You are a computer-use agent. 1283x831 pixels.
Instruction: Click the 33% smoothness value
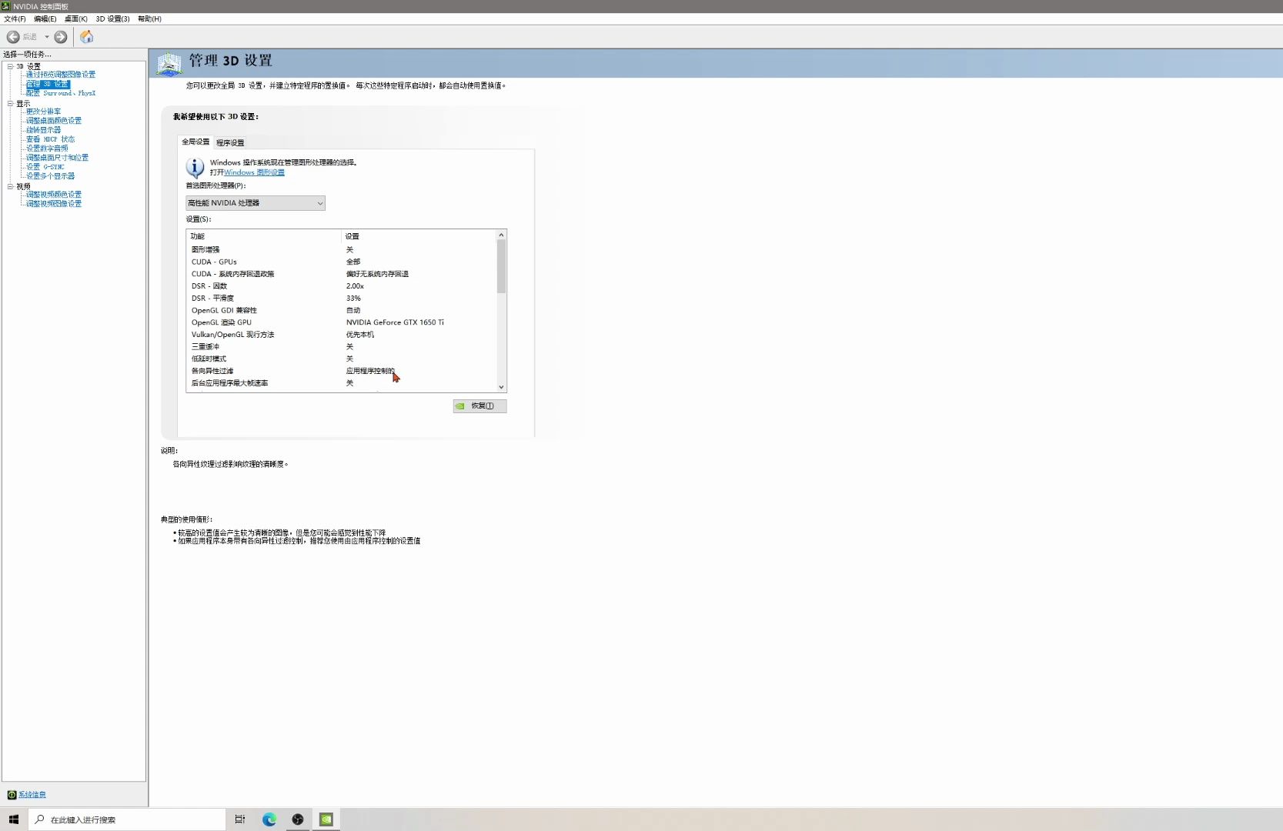click(353, 299)
